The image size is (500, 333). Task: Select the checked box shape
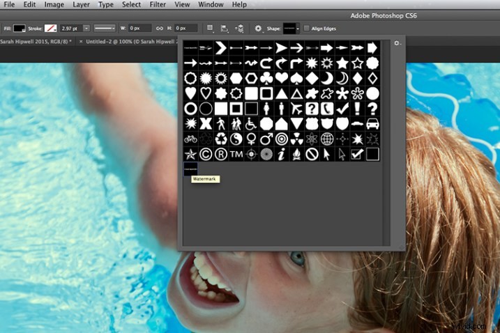(x=357, y=155)
